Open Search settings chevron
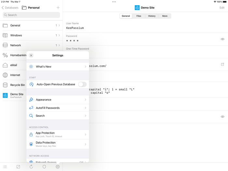Screen dimensions: 228x171 pyautogui.click(x=85, y=116)
